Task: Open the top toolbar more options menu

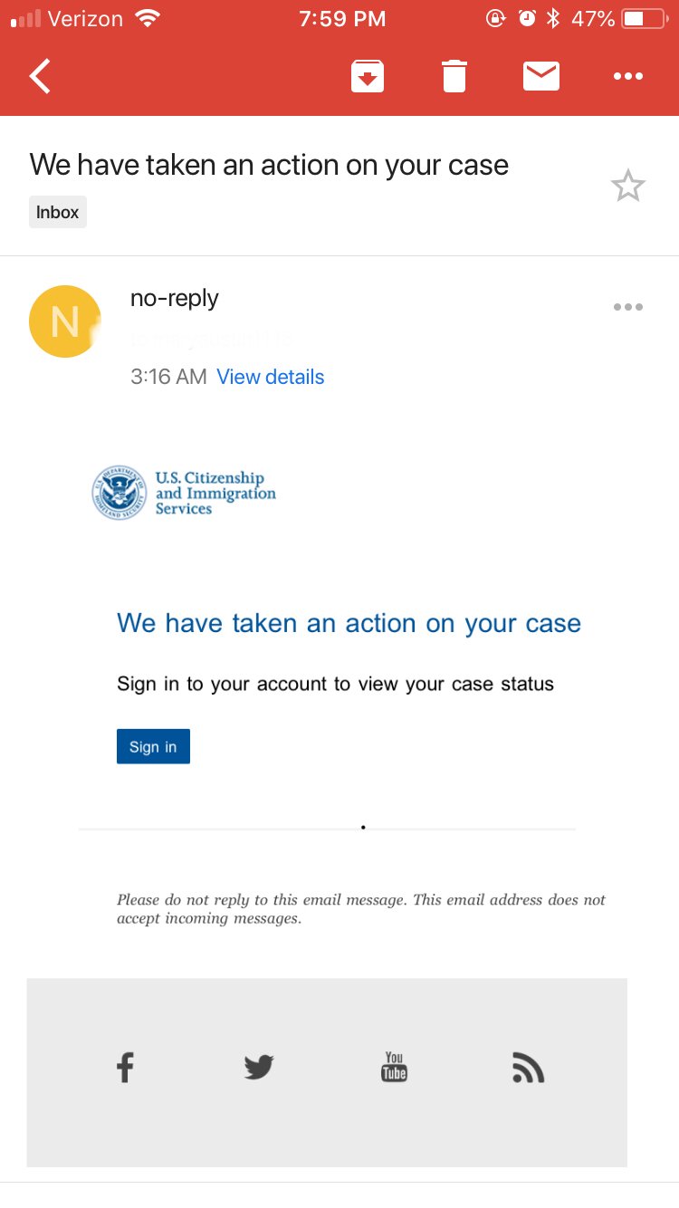Action: pyautogui.click(x=627, y=76)
